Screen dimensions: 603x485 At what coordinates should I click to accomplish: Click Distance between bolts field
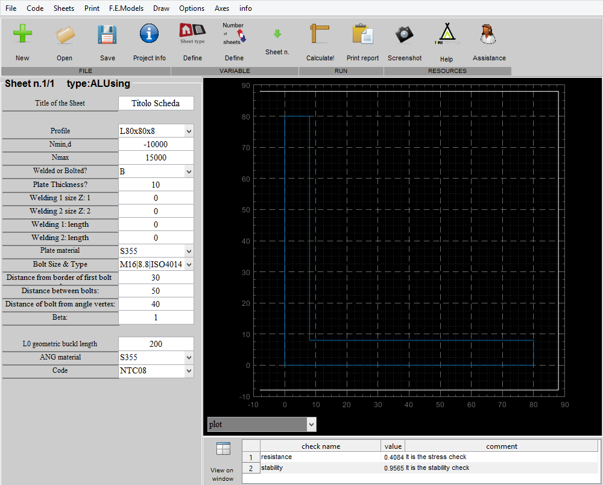click(x=156, y=291)
